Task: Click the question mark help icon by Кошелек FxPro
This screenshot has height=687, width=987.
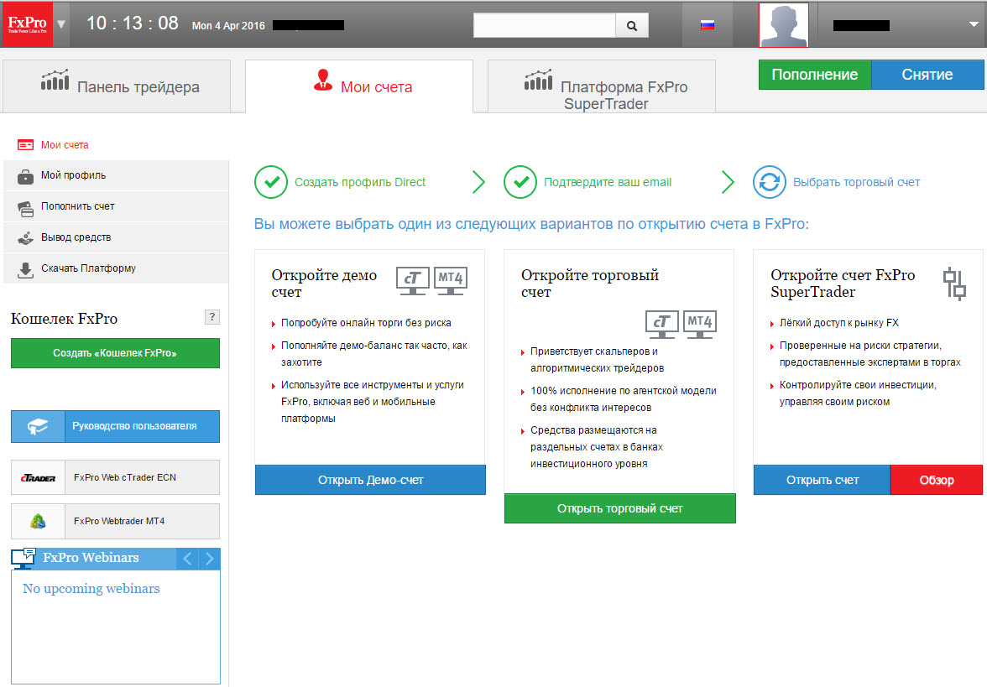Action: [212, 317]
